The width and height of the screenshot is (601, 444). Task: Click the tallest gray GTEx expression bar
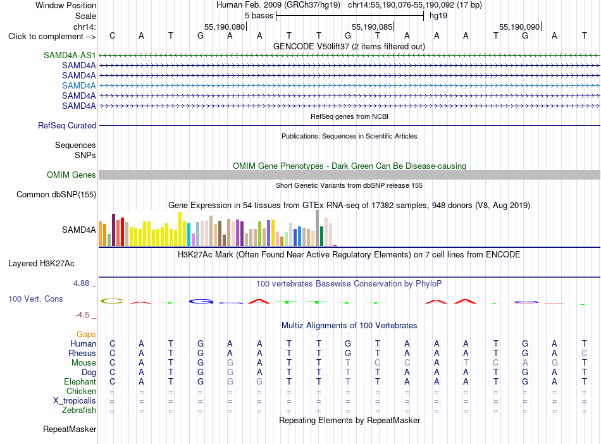[x=318, y=228]
